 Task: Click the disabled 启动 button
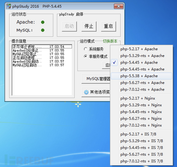tap(69, 26)
